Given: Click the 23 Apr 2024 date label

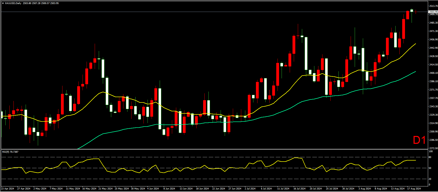Looking at the screenshot, I should click(x=8, y=188).
